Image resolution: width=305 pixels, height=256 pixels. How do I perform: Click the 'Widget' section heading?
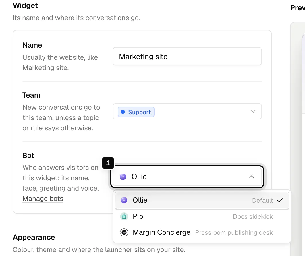coord(25,5)
